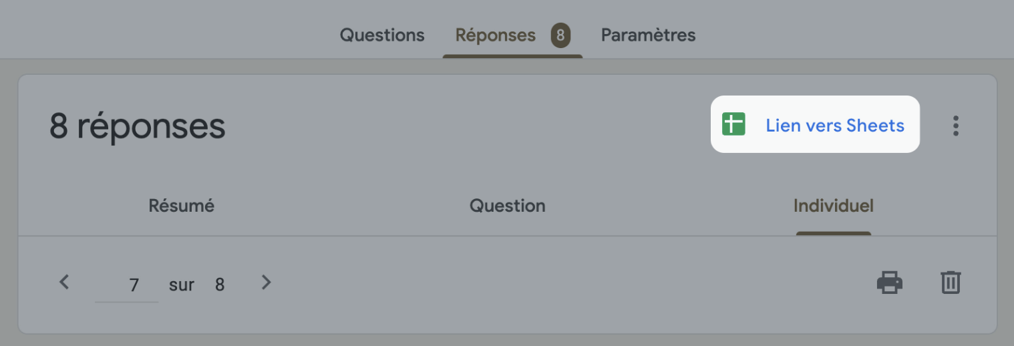Select the Réponses tab

pos(495,35)
